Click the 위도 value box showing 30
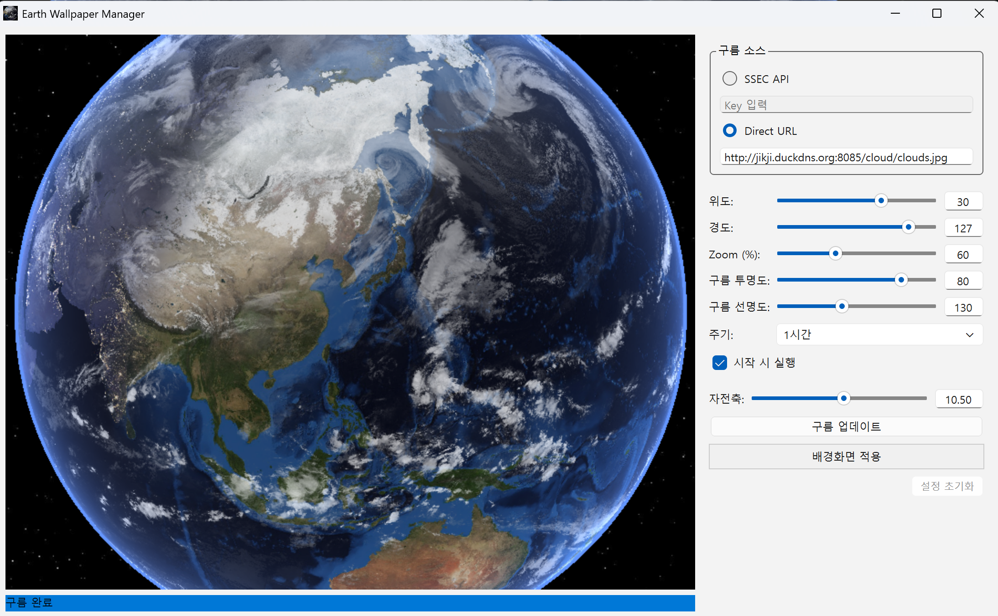 coord(963,202)
